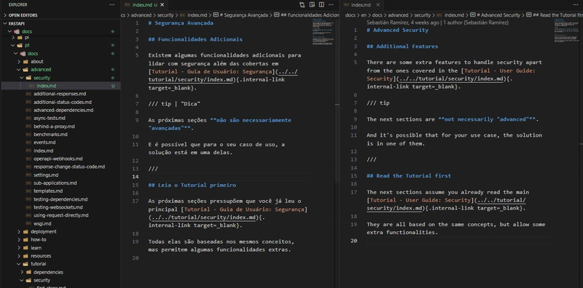Open openapi-webhooks.md file
The height and width of the screenshot is (288, 583).
(x=58, y=159)
